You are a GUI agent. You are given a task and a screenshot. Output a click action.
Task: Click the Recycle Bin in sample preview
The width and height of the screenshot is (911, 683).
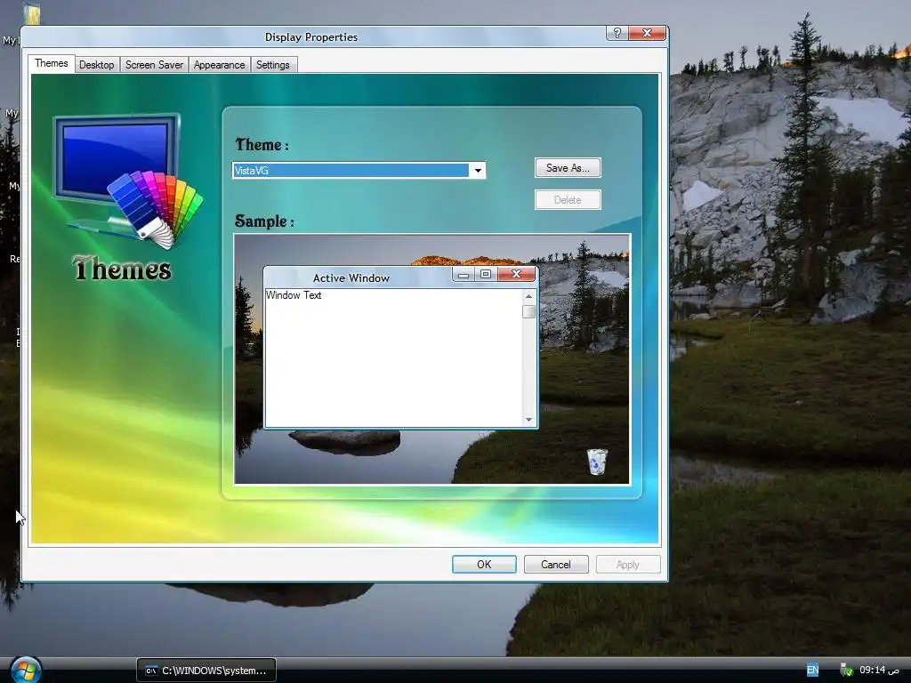(x=597, y=462)
